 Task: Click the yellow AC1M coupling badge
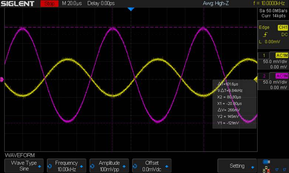(x=282, y=55)
